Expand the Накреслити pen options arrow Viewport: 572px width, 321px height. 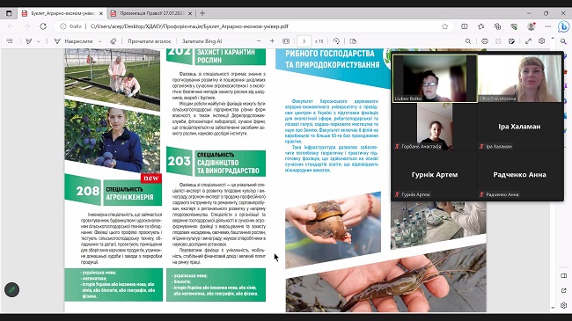pyautogui.click(x=100, y=41)
